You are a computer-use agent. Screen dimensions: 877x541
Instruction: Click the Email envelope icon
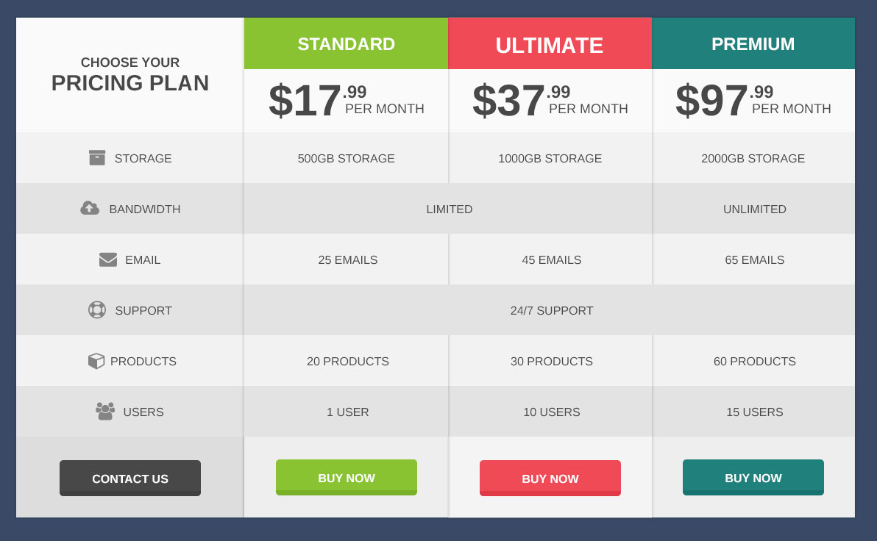(x=108, y=259)
